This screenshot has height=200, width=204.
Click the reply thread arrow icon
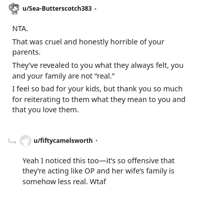point(12,141)
